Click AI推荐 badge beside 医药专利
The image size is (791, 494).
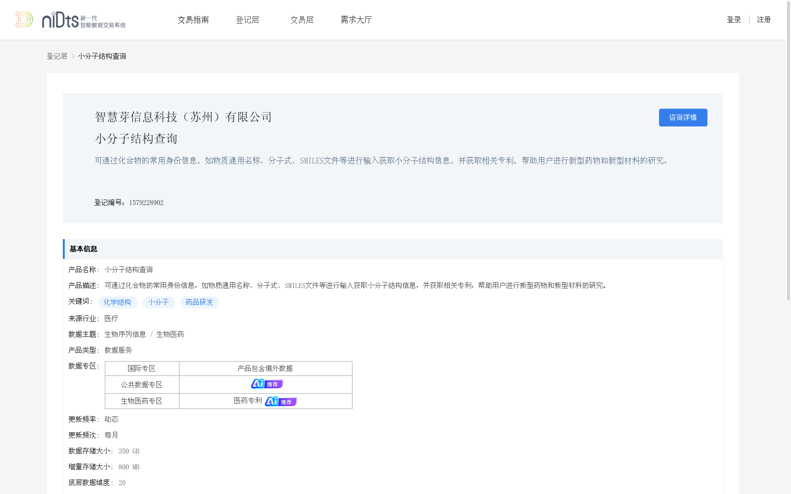tap(280, 402)
